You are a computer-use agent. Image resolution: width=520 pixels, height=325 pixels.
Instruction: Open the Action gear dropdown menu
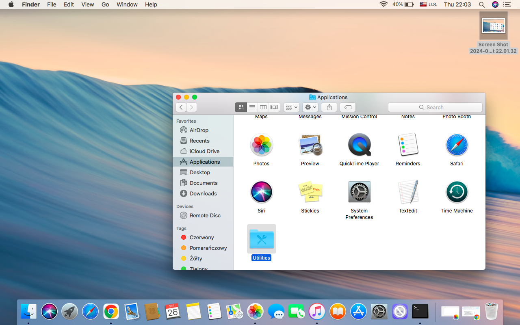coord(310,107)
